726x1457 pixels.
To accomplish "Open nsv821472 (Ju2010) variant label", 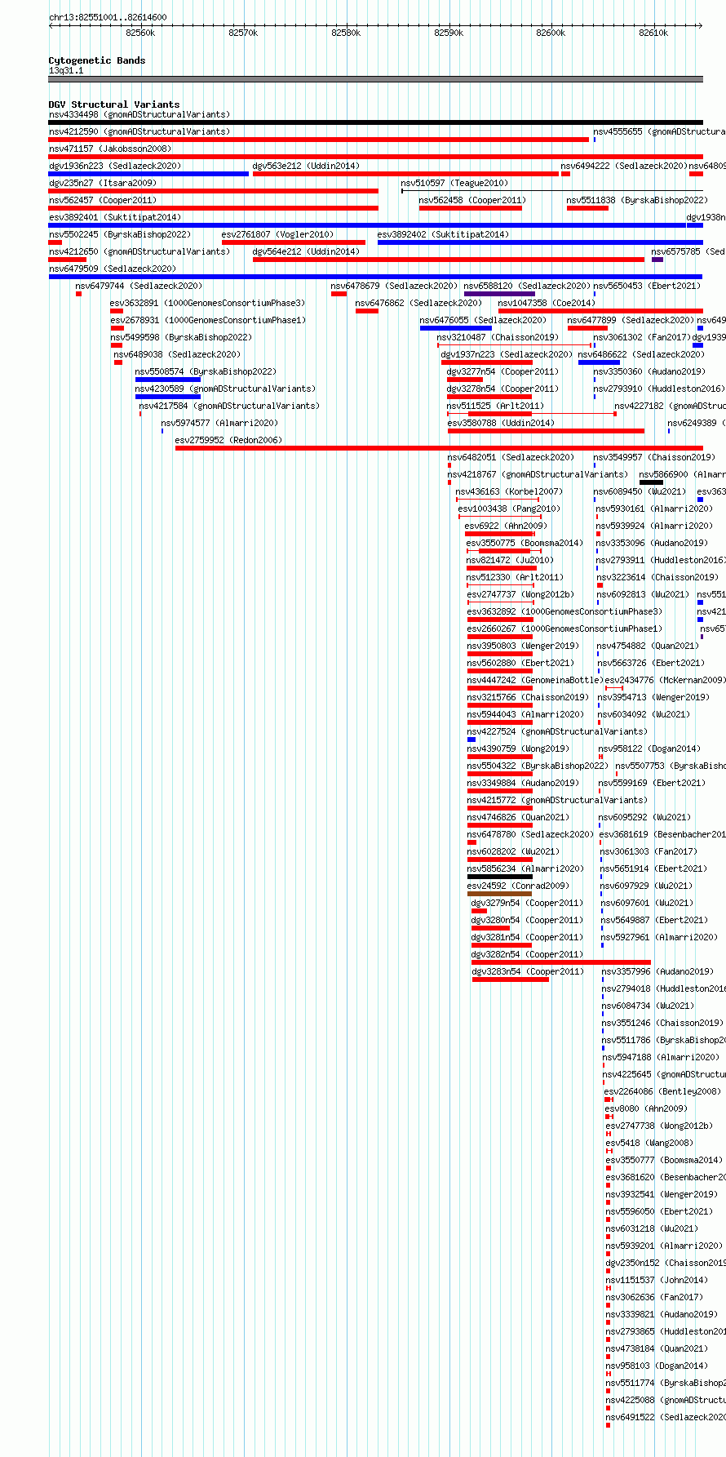I will [x=511, y=560].
